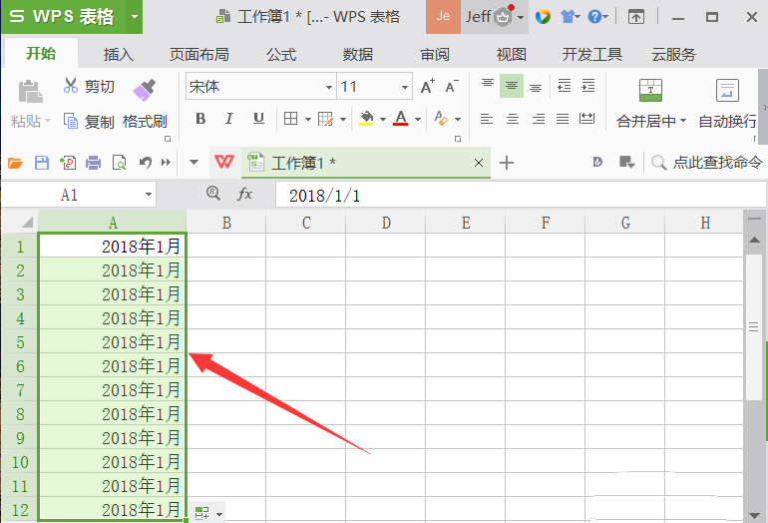The image size is (768, 523).
Task: Toggle Italic formatting
Action: [x=229, y=119]
